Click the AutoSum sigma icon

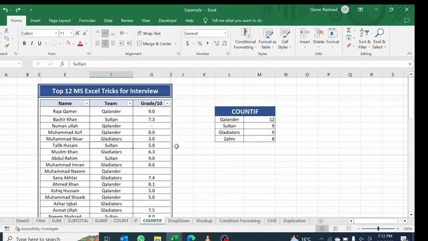pos(349,30)
